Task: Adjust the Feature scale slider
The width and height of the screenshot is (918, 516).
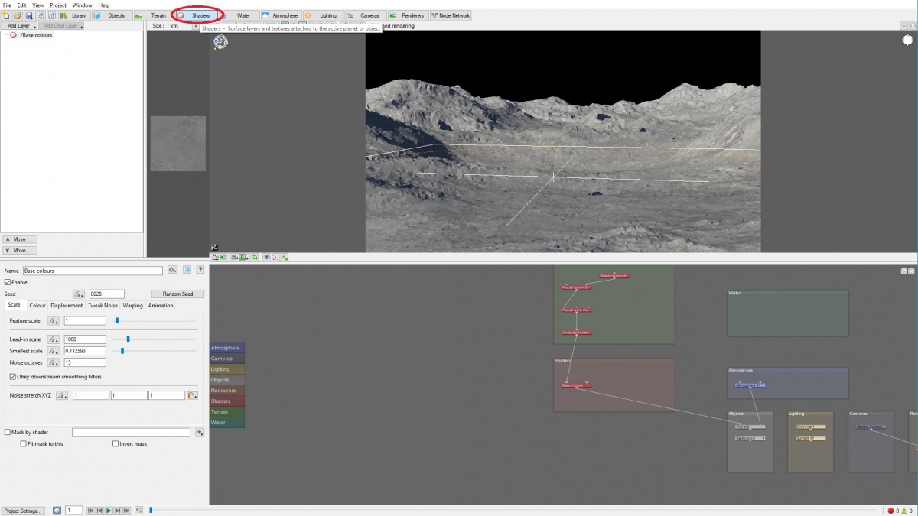Action: (117, 320)
